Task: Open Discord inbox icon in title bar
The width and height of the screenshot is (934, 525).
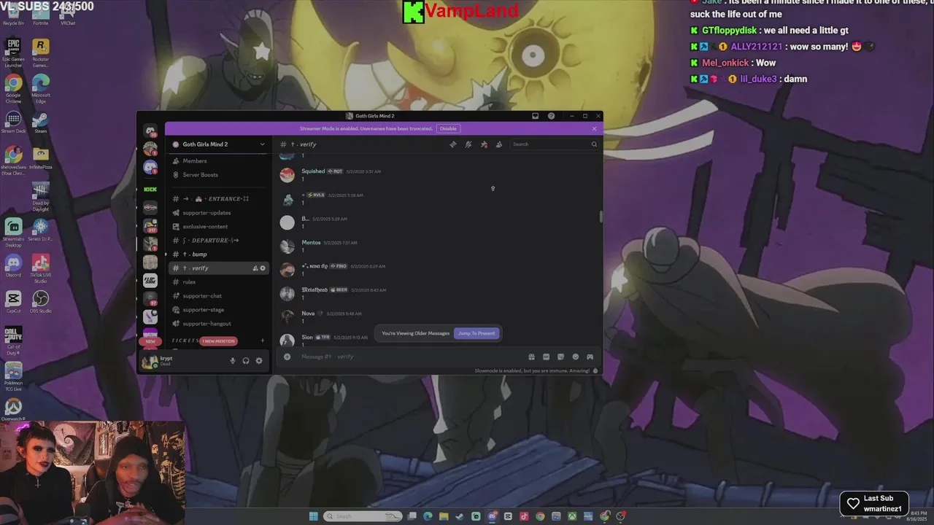Action: click(x=535, y=116)
